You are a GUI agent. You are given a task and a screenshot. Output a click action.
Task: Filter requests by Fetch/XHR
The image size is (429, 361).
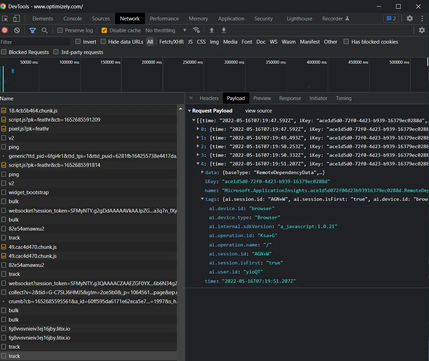[x=171, y=42]
